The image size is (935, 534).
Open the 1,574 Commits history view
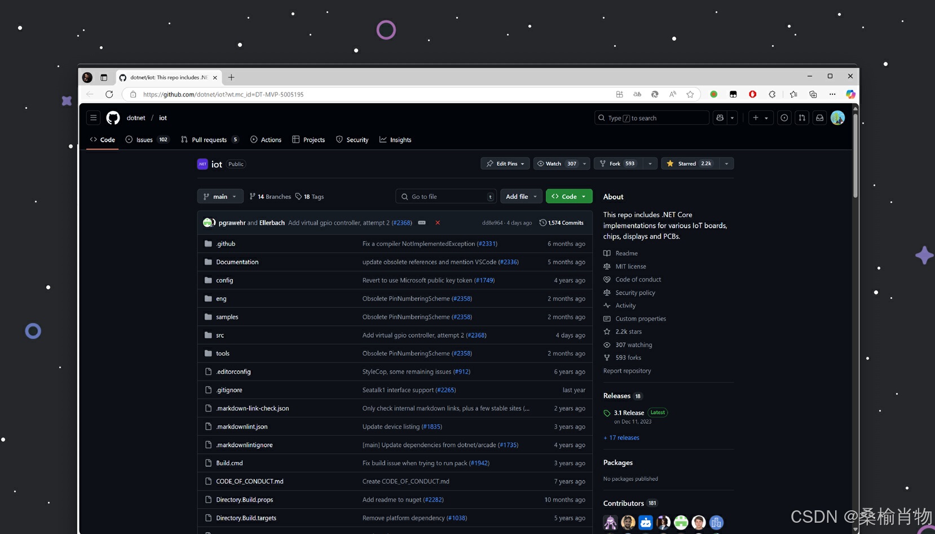click(562, 222)
